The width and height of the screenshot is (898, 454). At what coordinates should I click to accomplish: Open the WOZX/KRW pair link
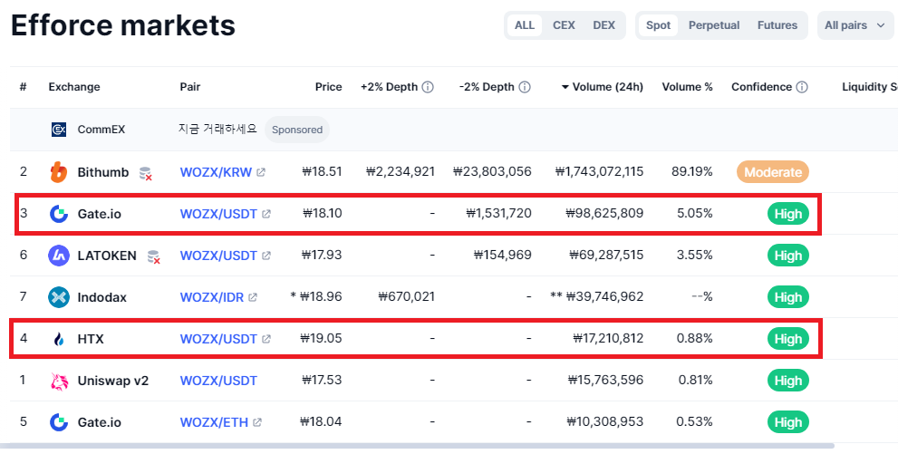pos(216,172)
